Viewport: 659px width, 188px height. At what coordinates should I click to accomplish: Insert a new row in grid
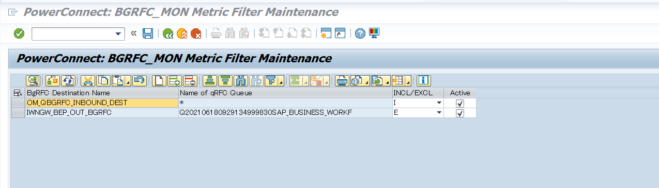tap(174, 80)
